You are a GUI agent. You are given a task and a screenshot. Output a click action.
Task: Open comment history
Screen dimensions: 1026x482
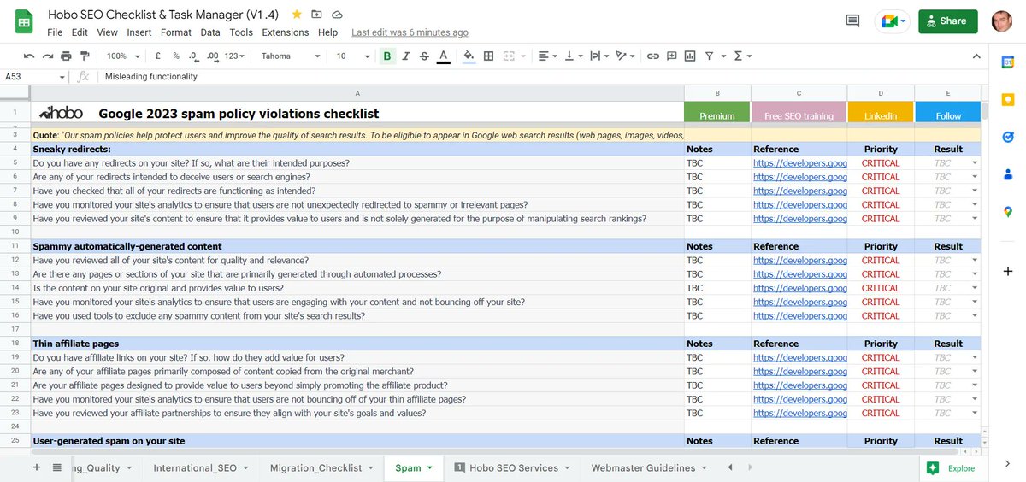(x=852, y=21)
